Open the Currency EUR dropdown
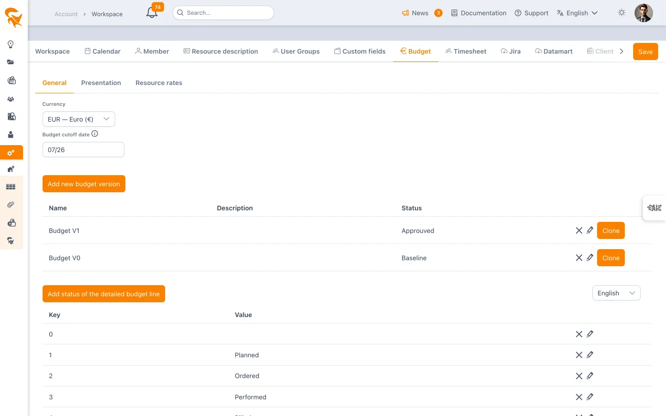Screen dimensions: 666x416 tap(79, 119)
